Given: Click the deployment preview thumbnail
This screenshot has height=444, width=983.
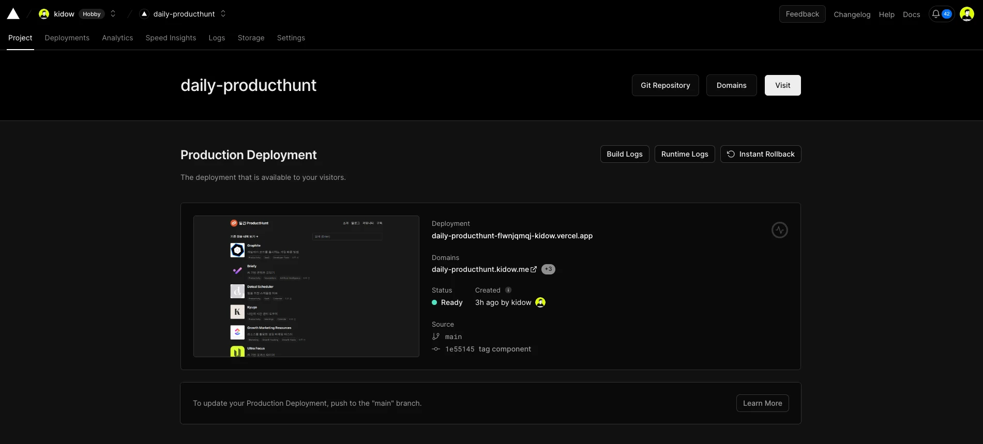Looking at the screenshot, I should pos(306,286).
